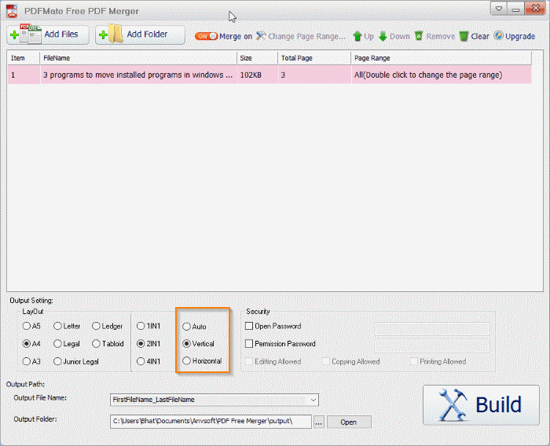Open the title bar dropdown arrow menu
The height and width of the screenshot is (446, 550).
[x=498, y=9]
